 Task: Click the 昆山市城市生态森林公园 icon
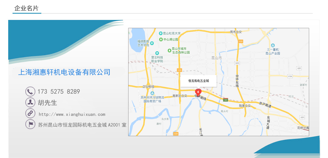pos(169,50)
